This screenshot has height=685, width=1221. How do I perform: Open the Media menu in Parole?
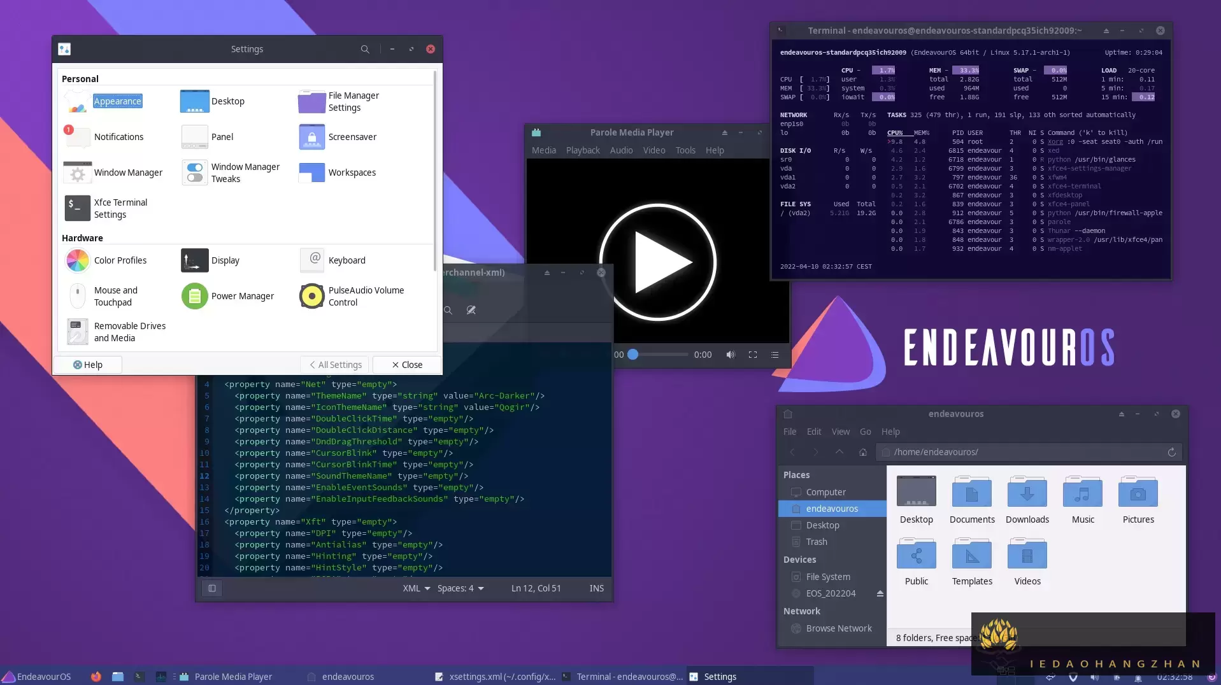click(544, 150)
